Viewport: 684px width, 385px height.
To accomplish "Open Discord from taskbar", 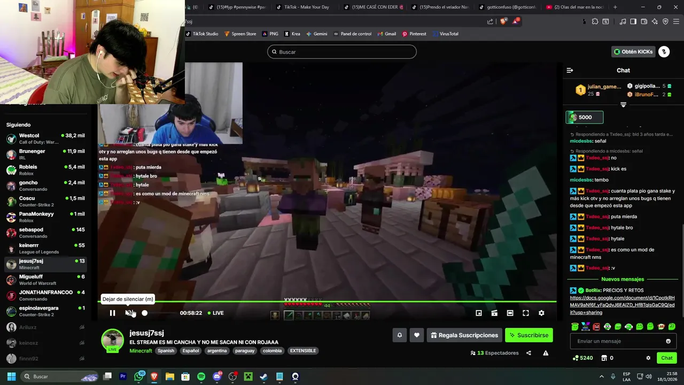I will (x=217, y=376).
